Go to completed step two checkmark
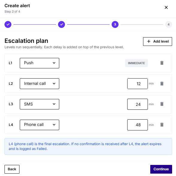The width and height of the screenshot is (176, 176). coord(62,24)
